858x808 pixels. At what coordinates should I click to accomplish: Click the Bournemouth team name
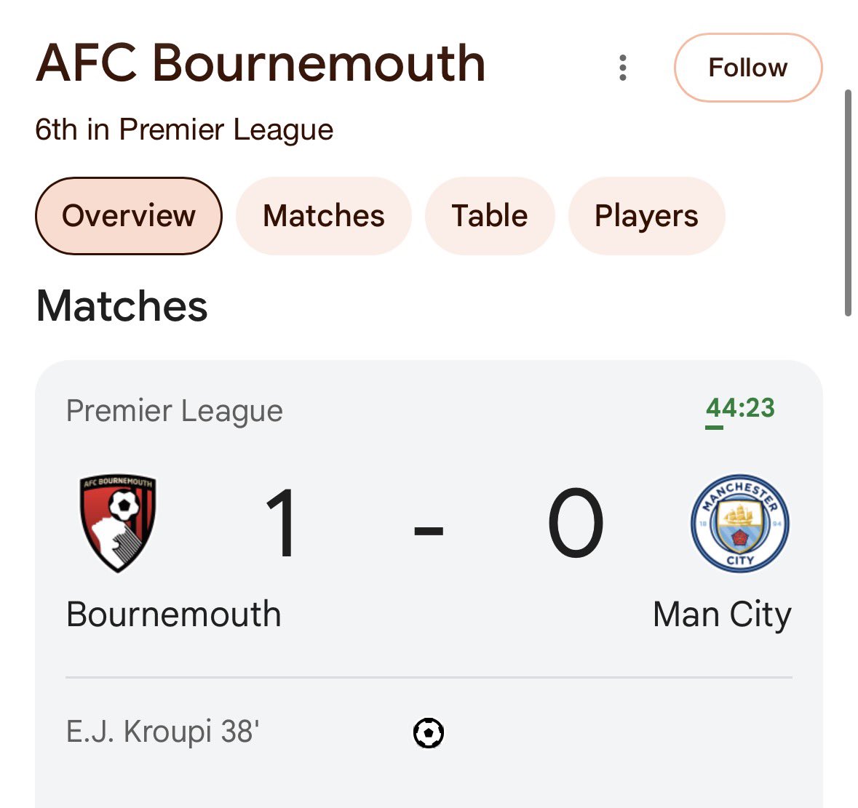pos(174,614)
